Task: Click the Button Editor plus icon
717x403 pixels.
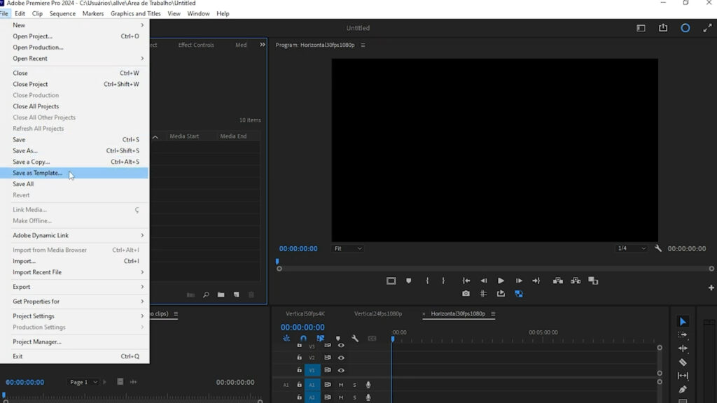Action: pos(711,288)
